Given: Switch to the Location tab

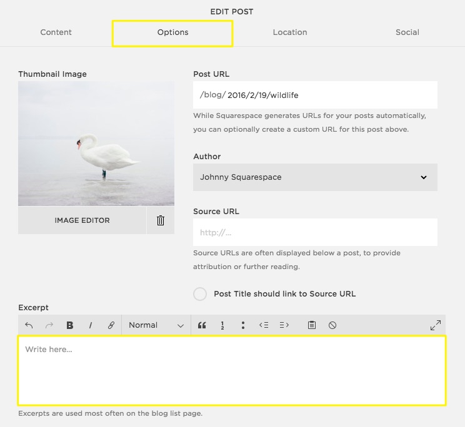Looking at the screenshot, I should pos(290,32).
